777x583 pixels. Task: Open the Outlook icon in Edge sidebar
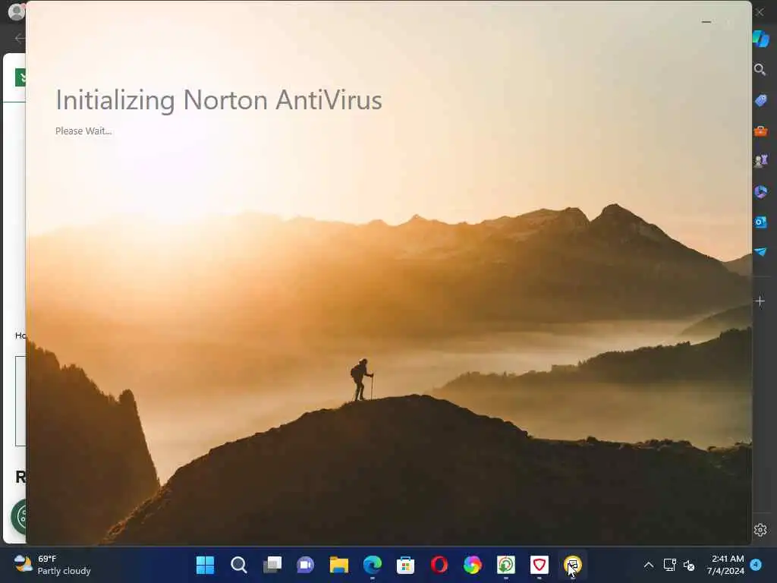(760, 222)
